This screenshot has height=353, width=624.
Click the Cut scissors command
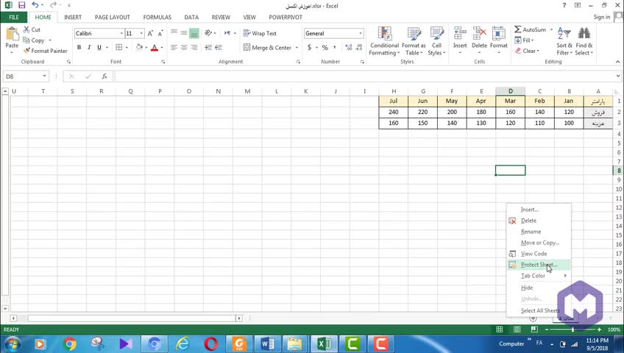click(32, 29)
